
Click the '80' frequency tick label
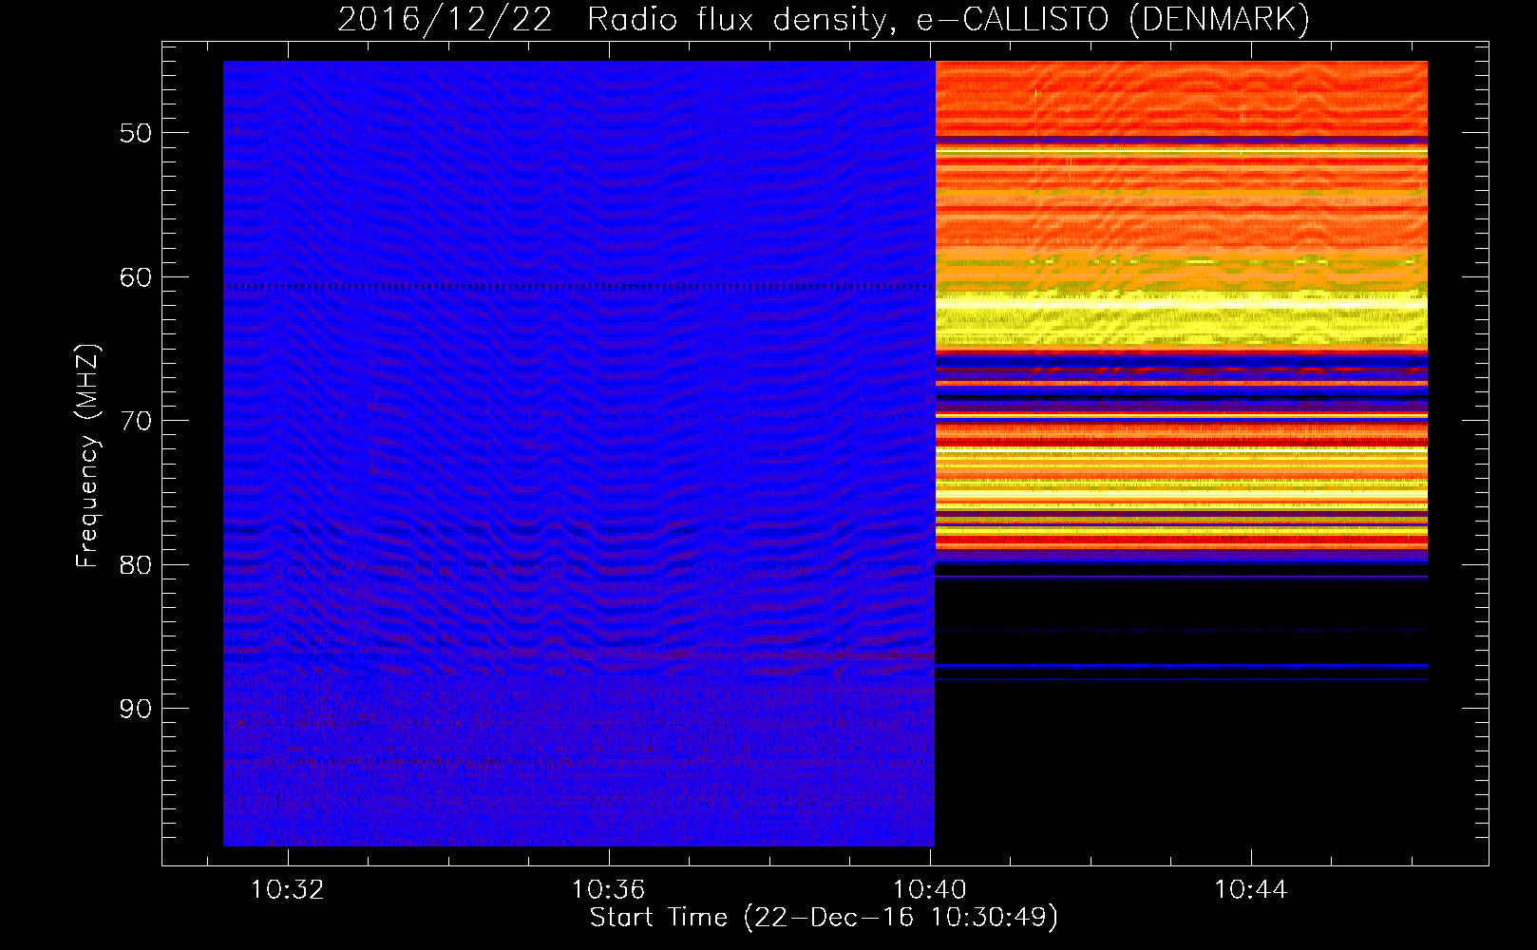pyautogui.click(x=136, y=565)
